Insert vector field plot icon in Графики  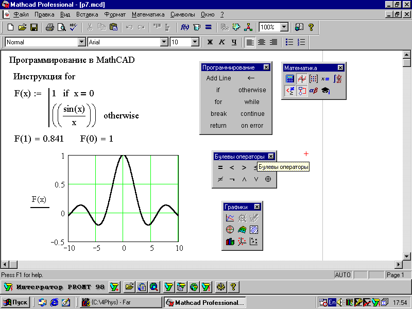click(254, 242)
